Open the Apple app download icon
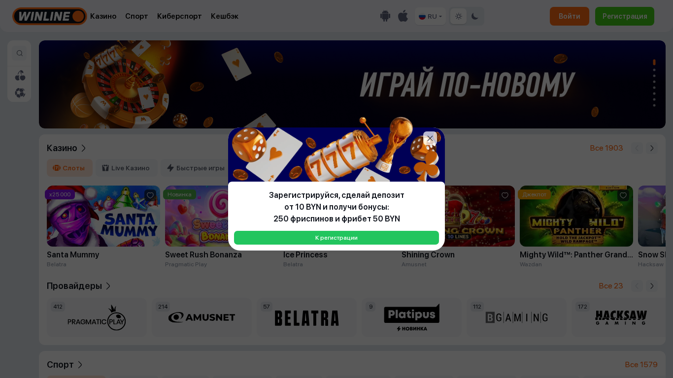Viewport: 673px width, 378px height. pos(403,16)
